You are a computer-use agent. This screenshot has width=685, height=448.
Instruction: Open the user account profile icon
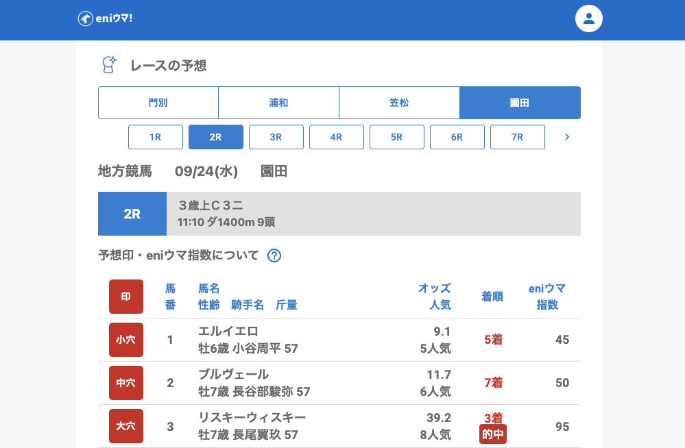click(x=588, y=18)
